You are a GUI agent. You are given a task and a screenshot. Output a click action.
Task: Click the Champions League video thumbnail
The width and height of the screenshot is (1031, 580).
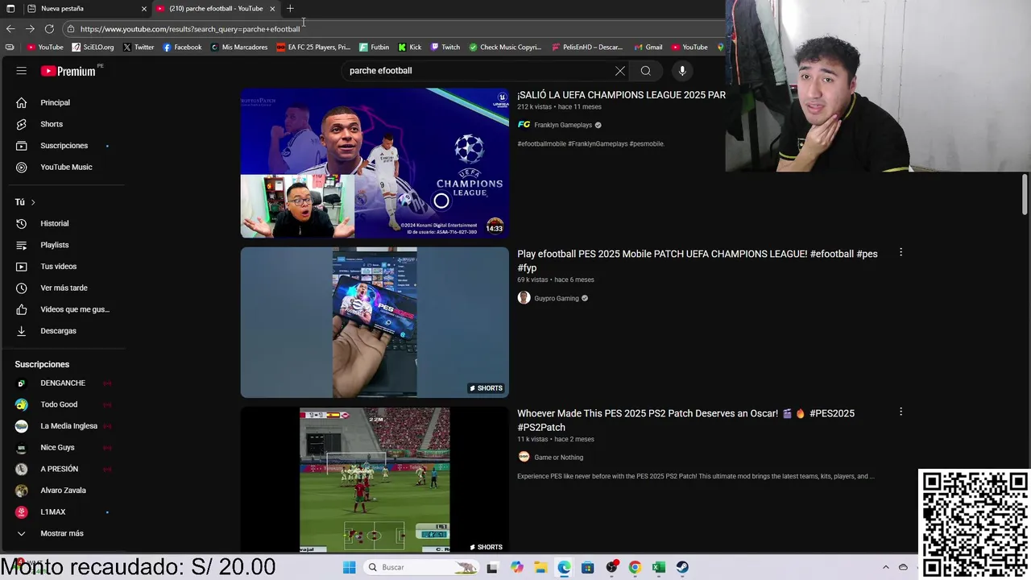375,163
